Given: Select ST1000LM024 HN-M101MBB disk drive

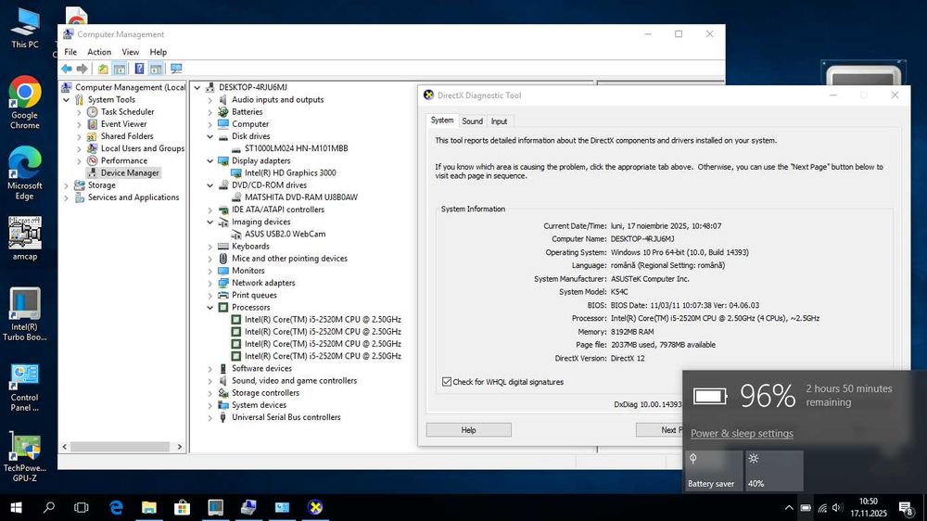Looking at the screenshot, I should tap(297, 149).
